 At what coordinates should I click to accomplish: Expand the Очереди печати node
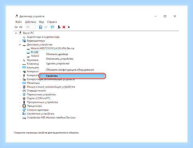[20, 91]
